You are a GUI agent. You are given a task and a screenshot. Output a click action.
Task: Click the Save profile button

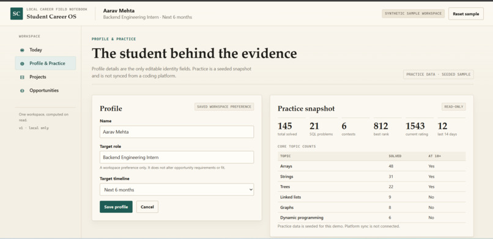point(116,207)
